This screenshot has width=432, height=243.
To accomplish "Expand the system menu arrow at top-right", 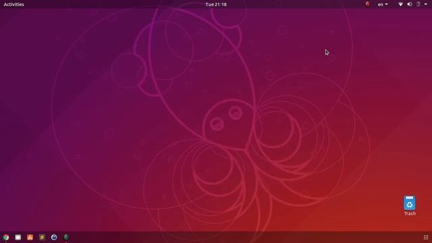I will [x=426, y=5].
